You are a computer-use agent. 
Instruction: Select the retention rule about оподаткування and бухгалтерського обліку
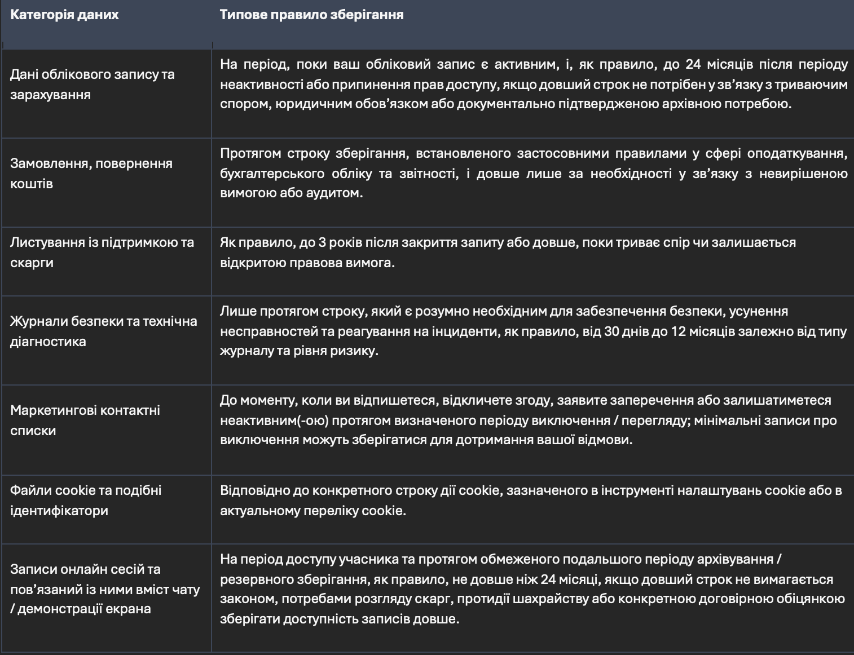534,173
